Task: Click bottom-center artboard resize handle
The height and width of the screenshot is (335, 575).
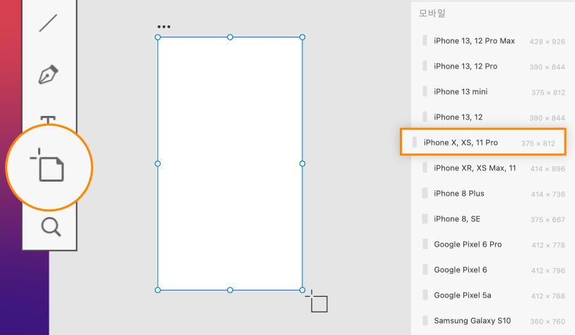Action: tap(230, 290)
